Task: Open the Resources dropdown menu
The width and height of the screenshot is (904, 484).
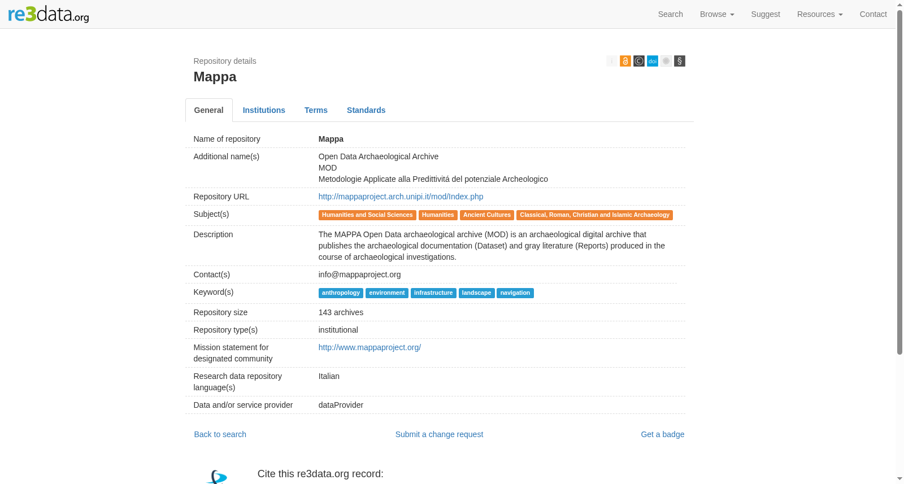Action: point(820,14)
